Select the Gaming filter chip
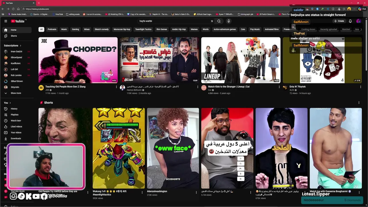 coord(75,29)
